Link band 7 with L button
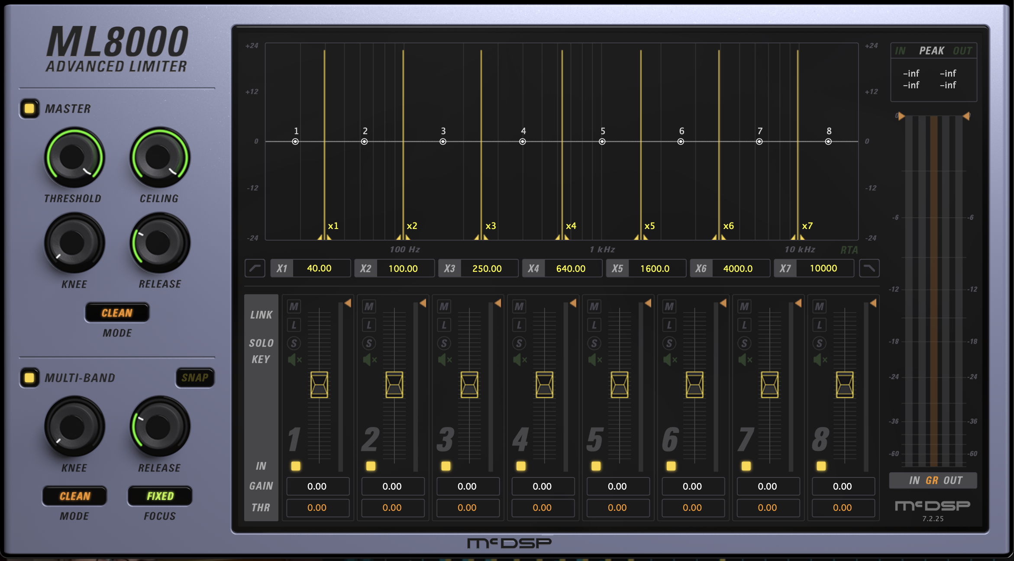This screenshot has height=561, width=1014. [x=745, y=325]
